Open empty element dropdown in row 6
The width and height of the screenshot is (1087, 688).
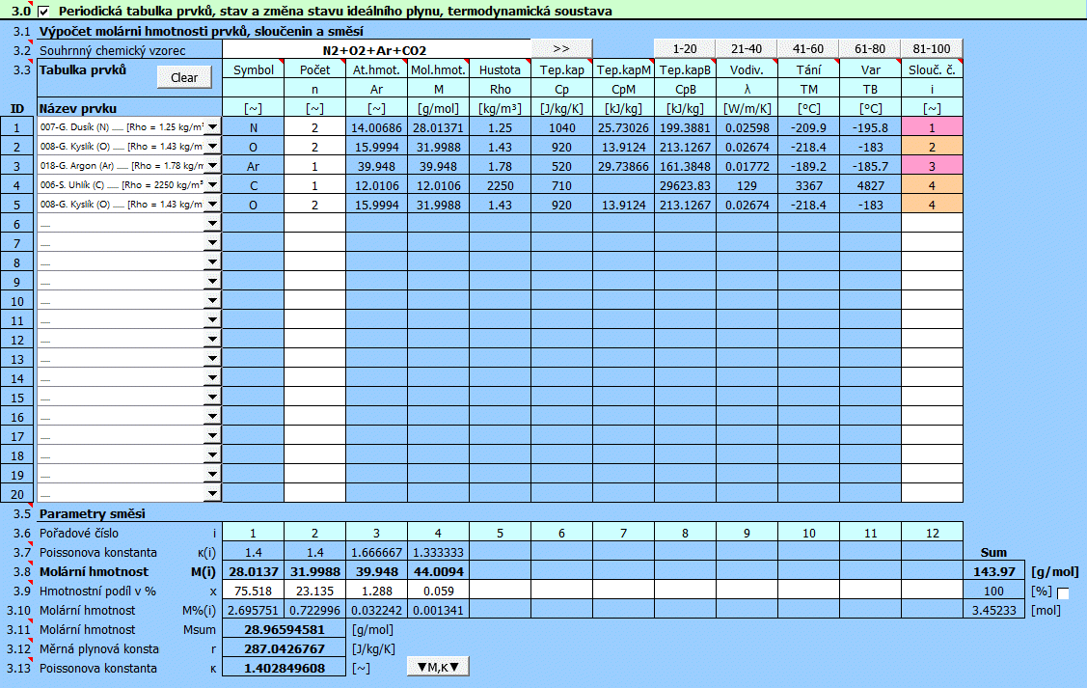click(212, 223)
